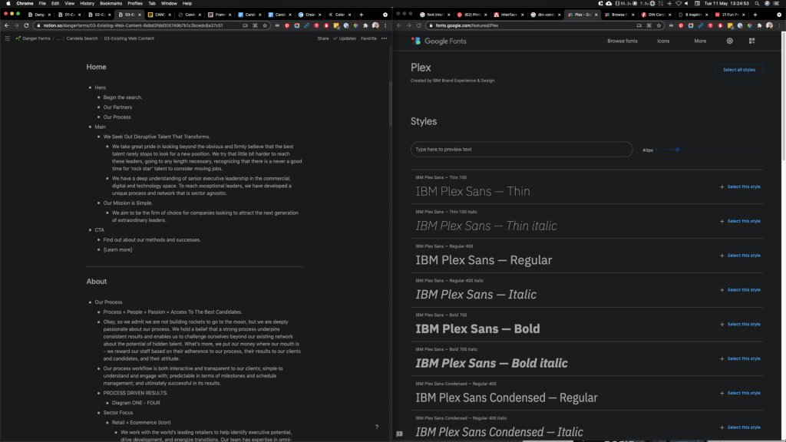Expand the collapsed breadcrumb ellipsis in Notion
Screen dimensions: 786x442
point(58,38)
